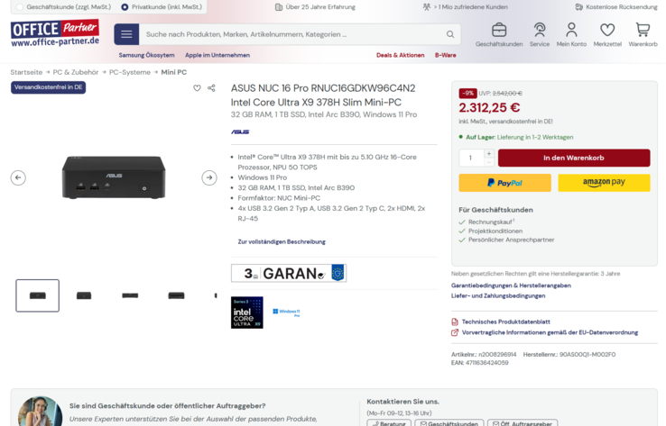
Task: Pay with the PayPal button
Action: pos(505,183)
